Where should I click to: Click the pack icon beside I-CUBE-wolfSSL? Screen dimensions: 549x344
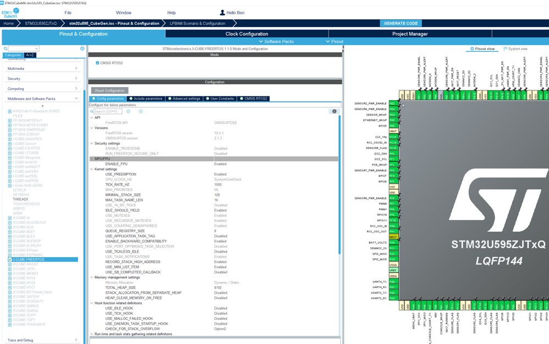10,176
